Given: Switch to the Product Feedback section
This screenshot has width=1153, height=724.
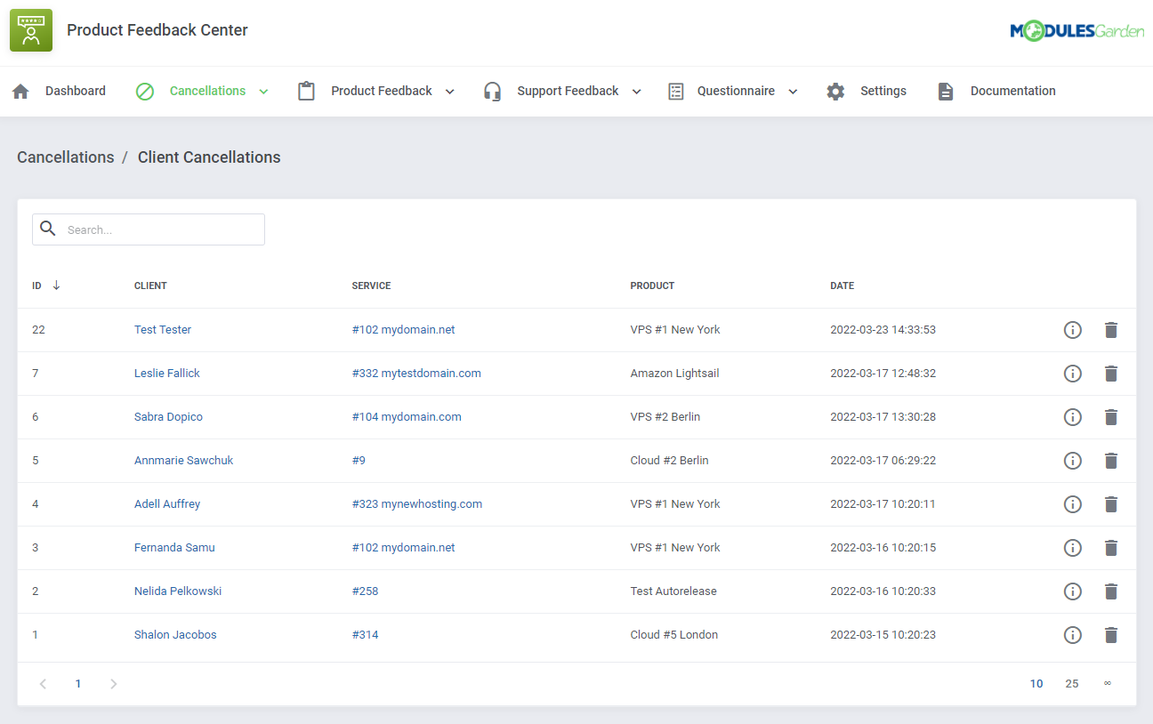Looking at the screenshot, I should pyautogui.click(x=381, y=90).
